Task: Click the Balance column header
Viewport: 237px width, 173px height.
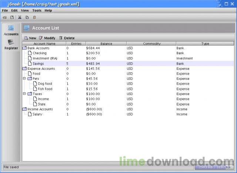Action: coord(106,44)
